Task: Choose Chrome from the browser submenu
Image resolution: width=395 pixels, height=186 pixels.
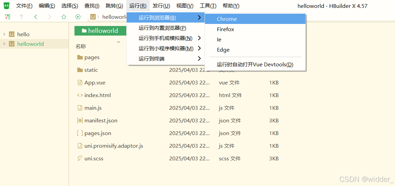Action: (255, 19)
